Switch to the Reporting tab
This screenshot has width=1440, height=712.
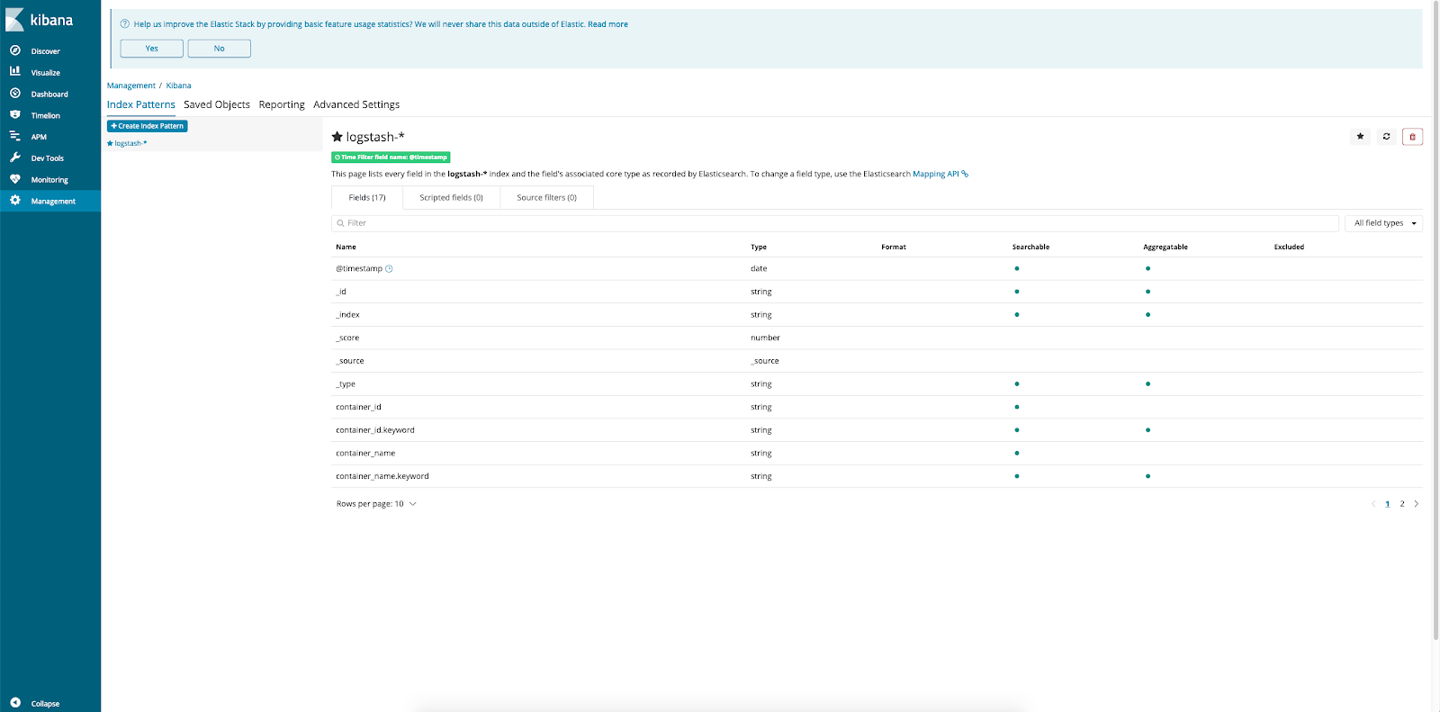pos(282,104)
